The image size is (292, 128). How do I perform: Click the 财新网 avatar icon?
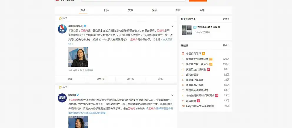[x=62, y=98]
